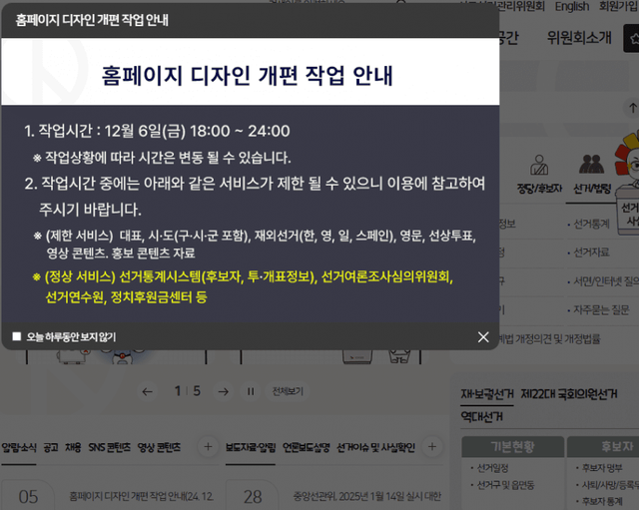Switch to the 보도자료·알림 tab
This screenshot has width=639, height=510.
pos(251,447)
